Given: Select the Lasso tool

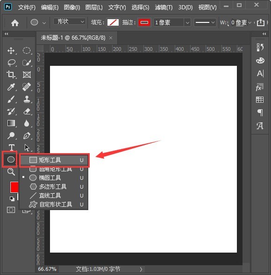Looking at the screenshot, I should point(11,63).
